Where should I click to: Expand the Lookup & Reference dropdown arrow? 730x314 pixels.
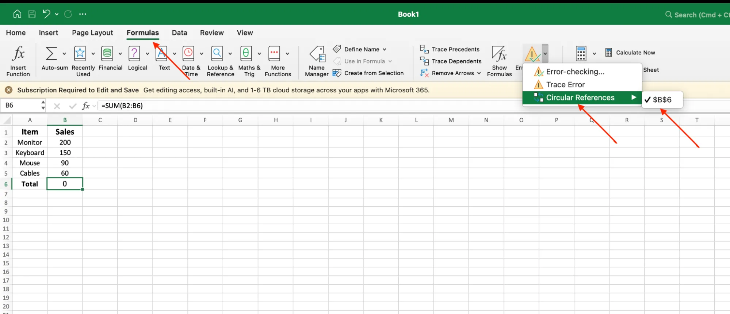pos(230,54)
